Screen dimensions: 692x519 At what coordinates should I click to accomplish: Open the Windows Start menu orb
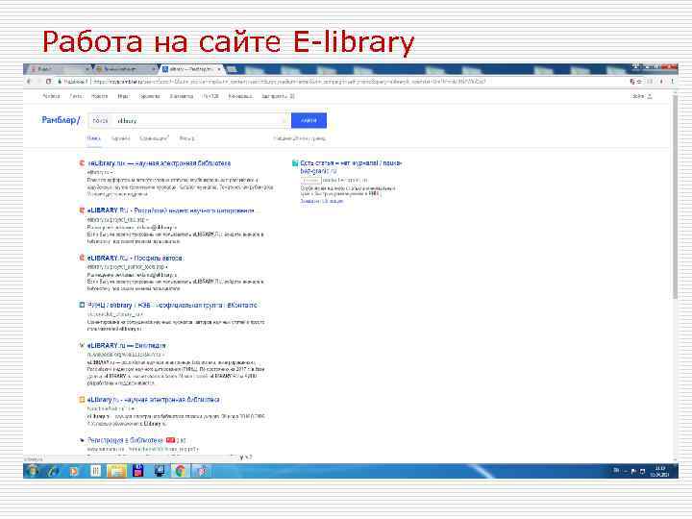(32, 471)
